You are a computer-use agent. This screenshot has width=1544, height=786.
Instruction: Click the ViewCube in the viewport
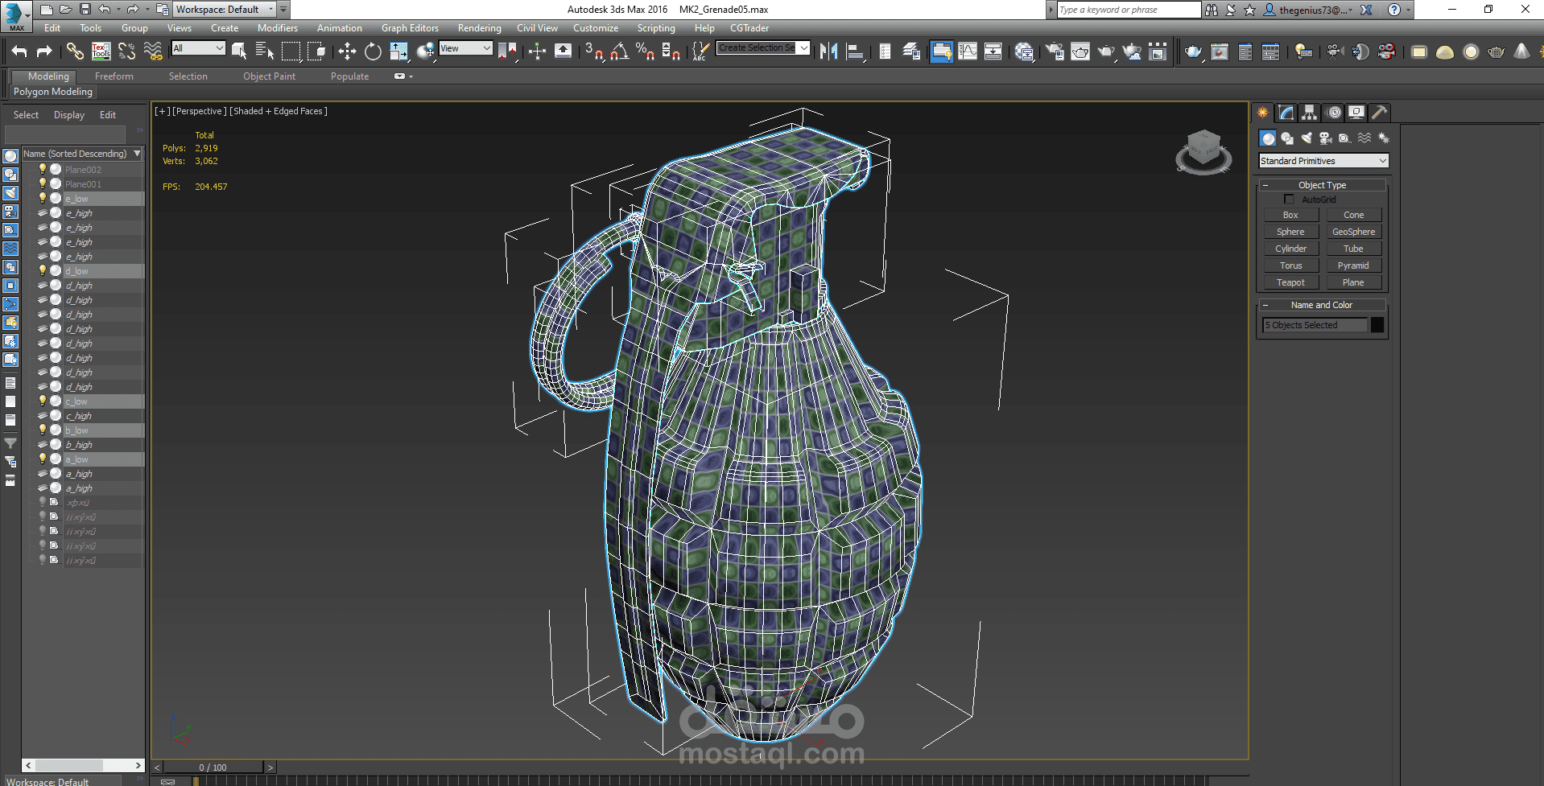1203,151
